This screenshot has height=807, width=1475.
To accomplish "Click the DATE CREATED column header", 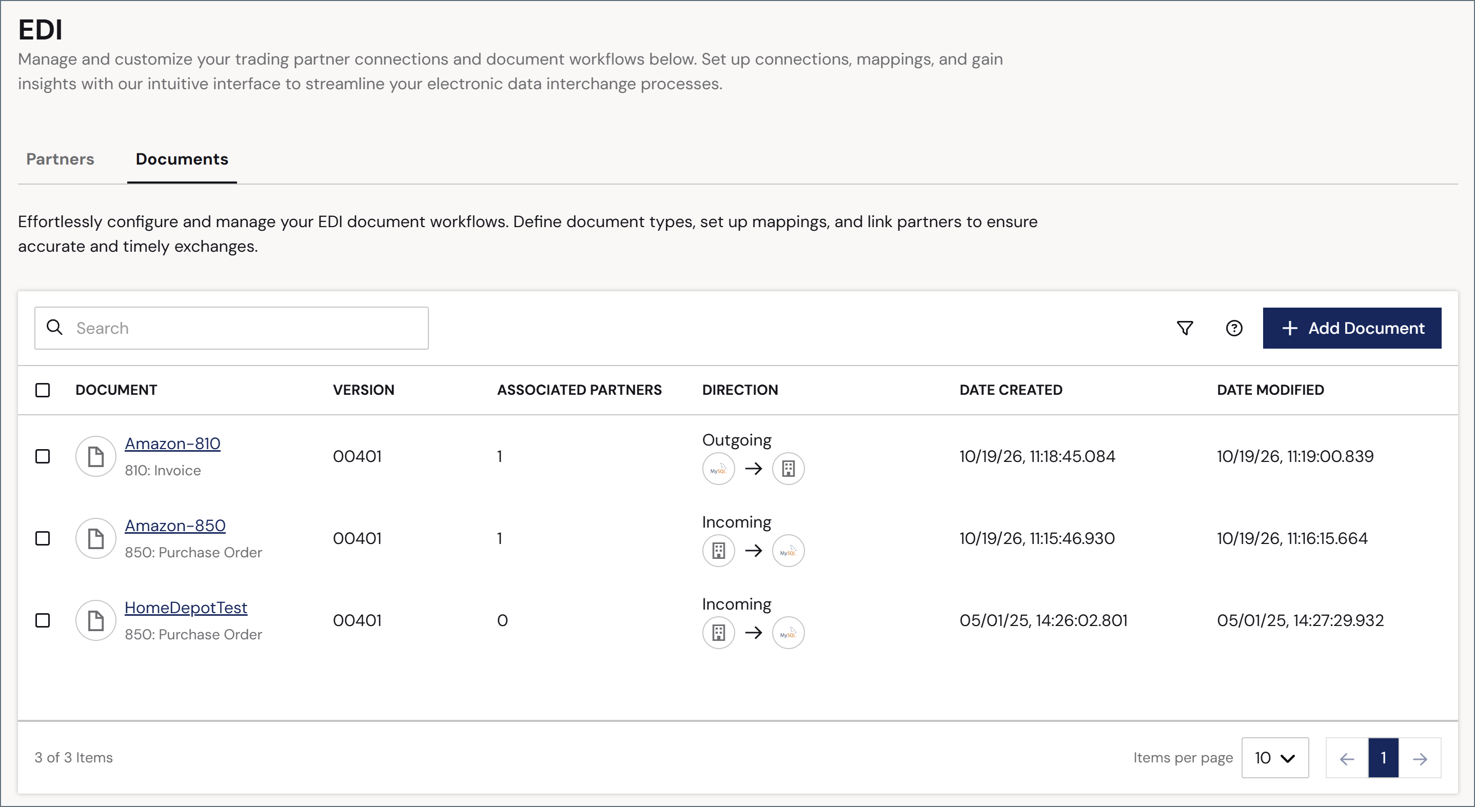I will tap(1011, 390).
